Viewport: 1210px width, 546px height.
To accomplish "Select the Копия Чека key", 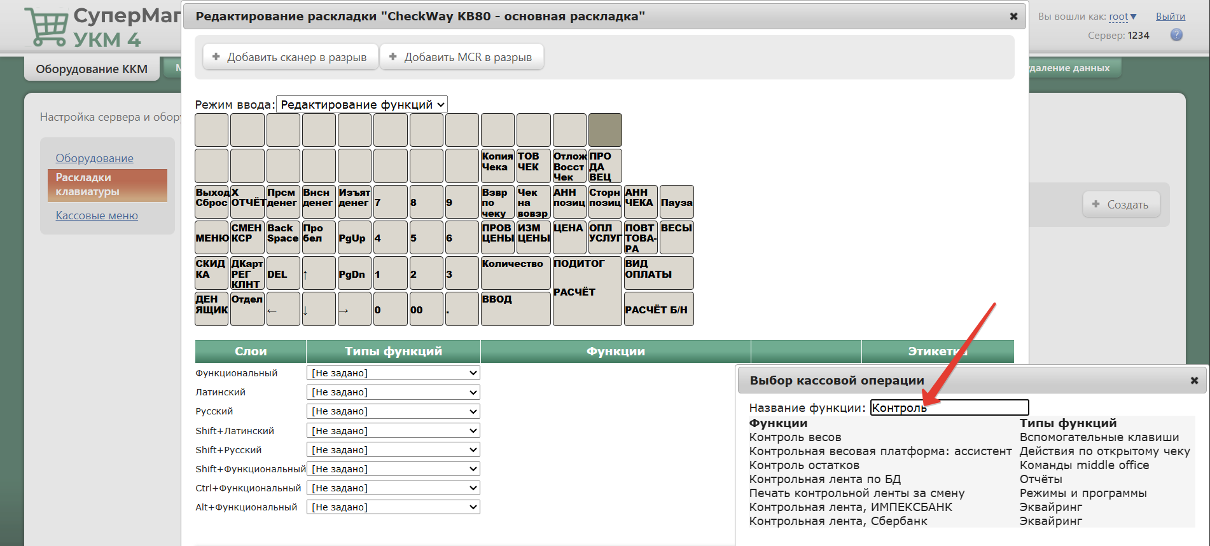I will coord(497,166).
